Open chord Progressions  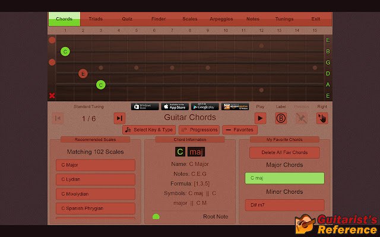tap(199, 130)
